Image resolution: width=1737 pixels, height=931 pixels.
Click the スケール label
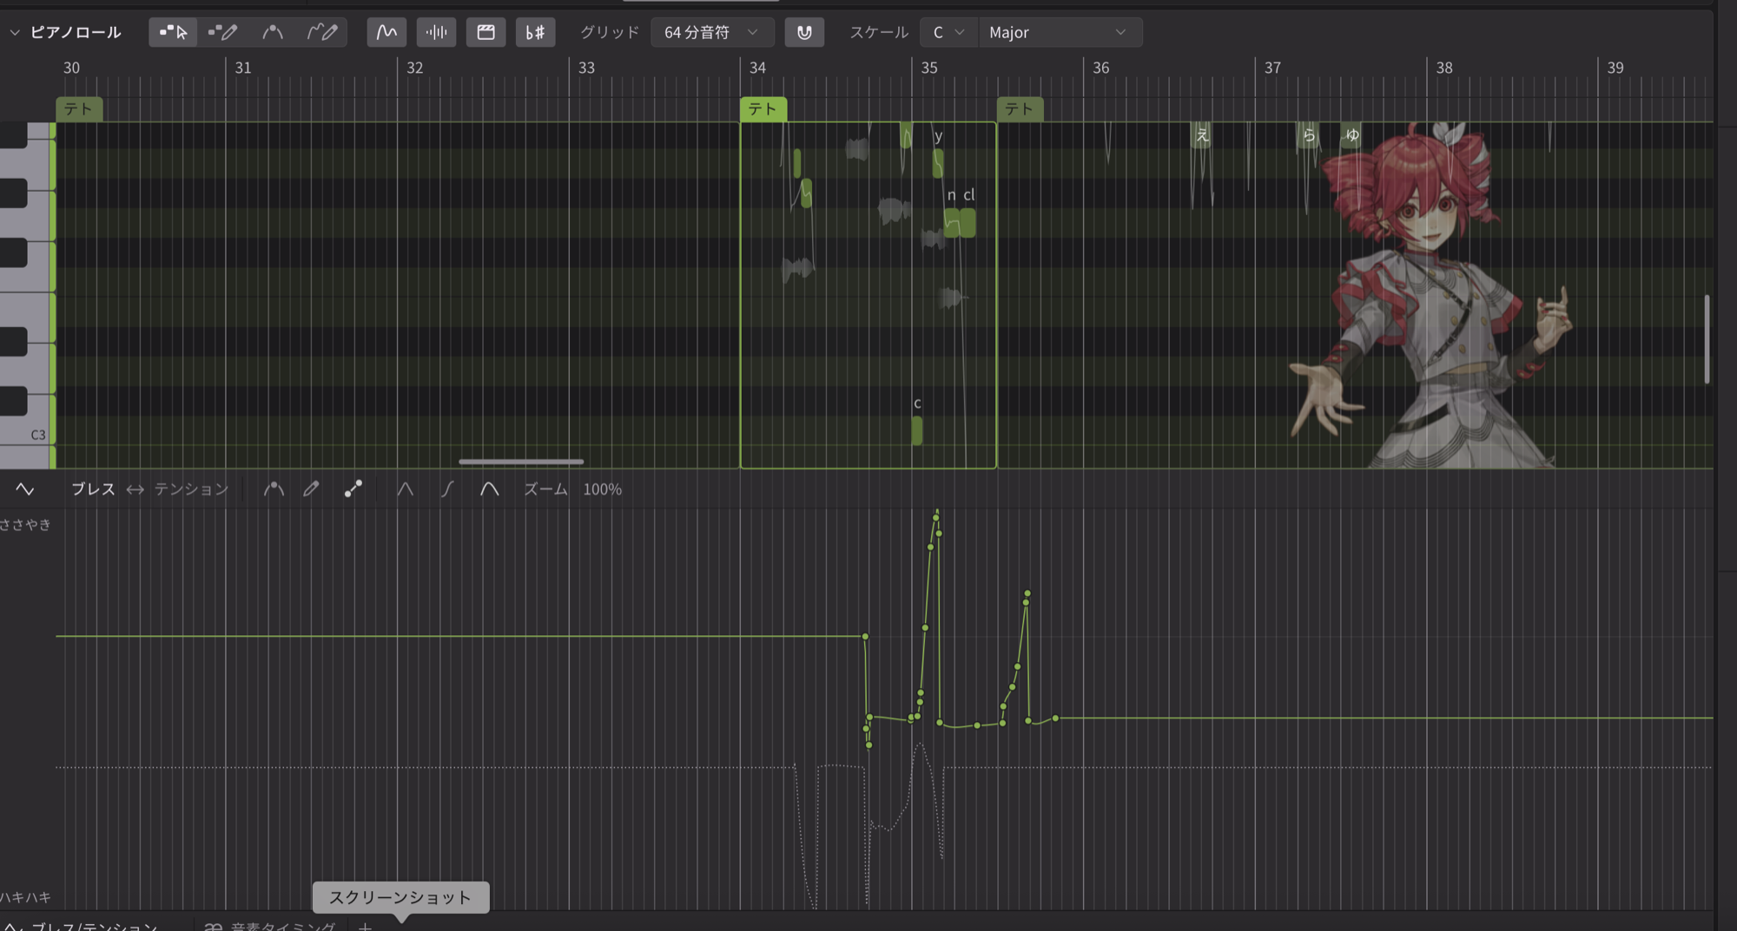pyautogui.click(x=879, y=32)
